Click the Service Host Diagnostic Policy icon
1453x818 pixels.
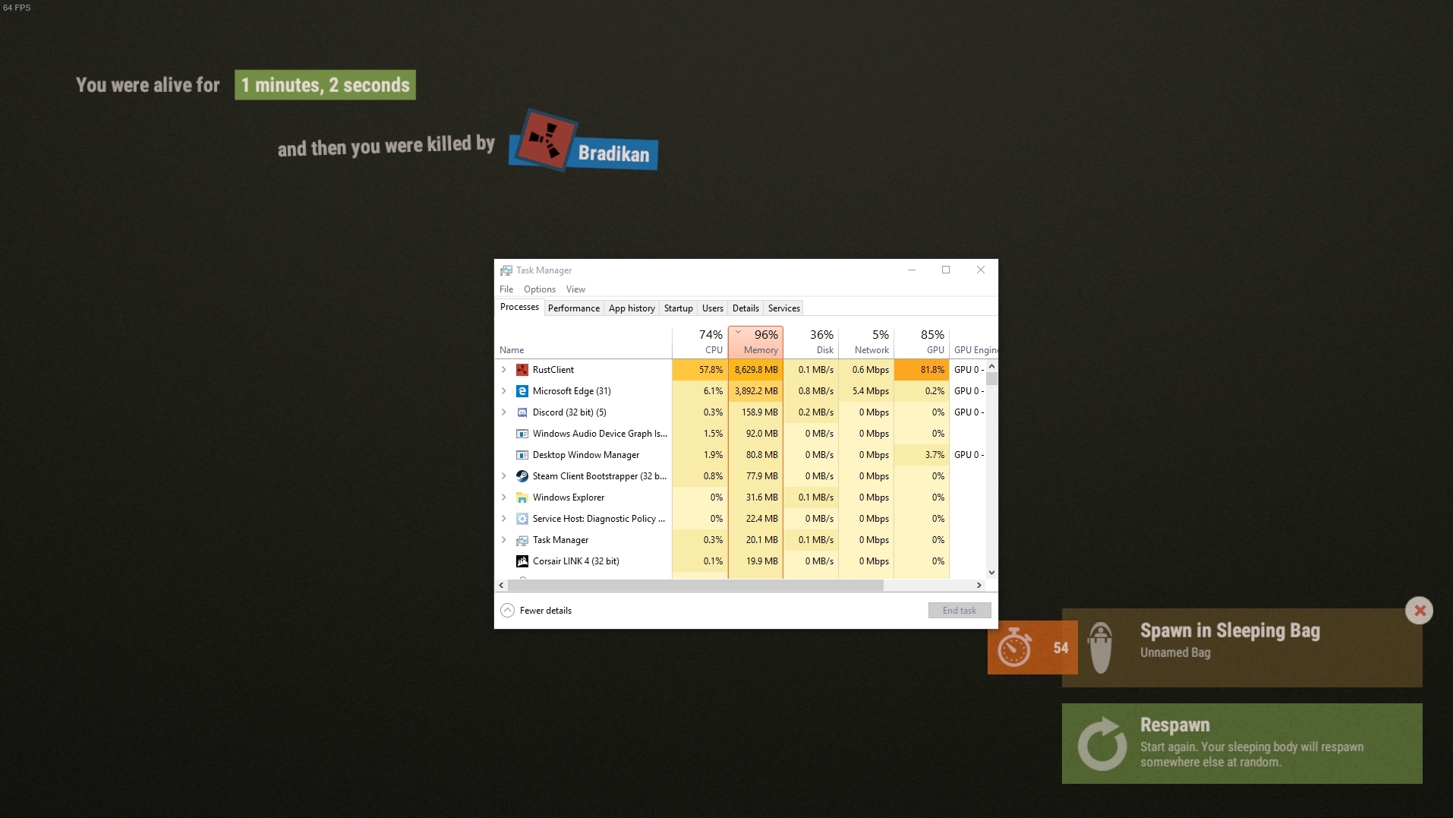tap(522, 519)
